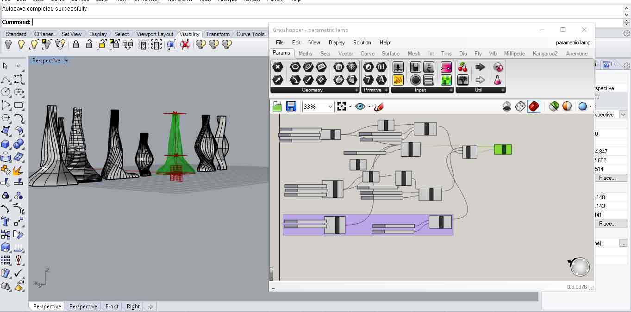This screenshot has width=631, height=312.
Task: Click the purple group on Grasshopper canvas
Action: pos(368,225)
